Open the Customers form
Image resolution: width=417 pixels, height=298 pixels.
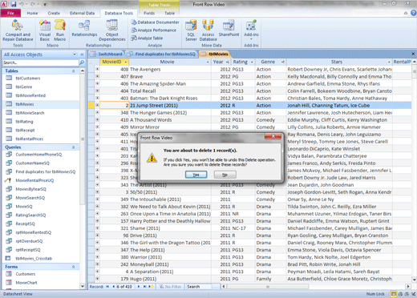click(26, 274)
